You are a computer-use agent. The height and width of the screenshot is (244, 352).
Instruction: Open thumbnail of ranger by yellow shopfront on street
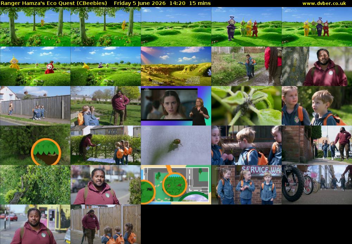pyautogui.click(x=35, y=225)
